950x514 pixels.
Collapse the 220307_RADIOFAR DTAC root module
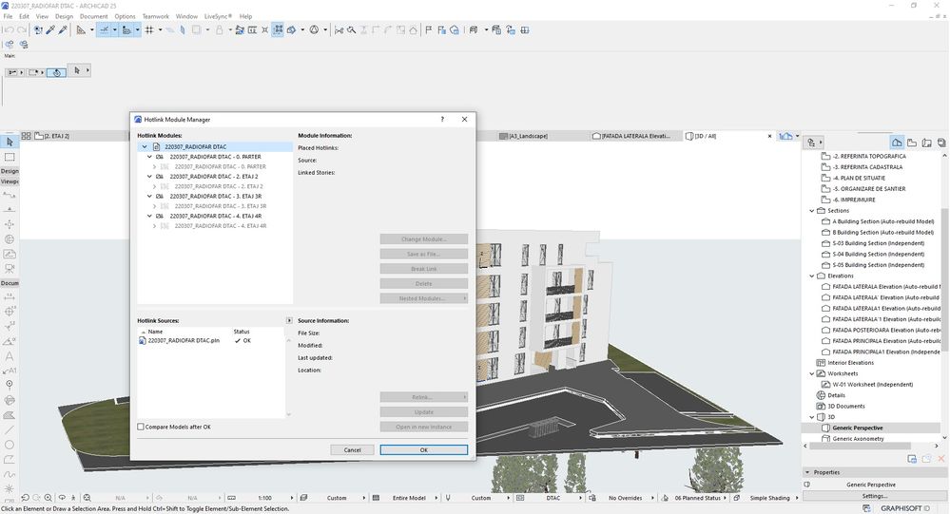[145, 147]
